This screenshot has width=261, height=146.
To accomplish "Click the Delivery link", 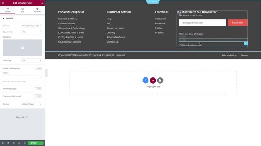I will pyautogui.click(x=111, y=32).
